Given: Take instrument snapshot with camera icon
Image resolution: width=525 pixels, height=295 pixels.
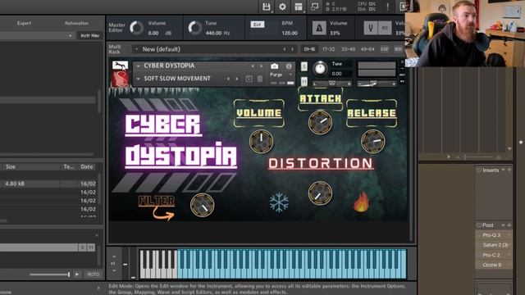Looking at the screenshot, I should tap(275, 66).
